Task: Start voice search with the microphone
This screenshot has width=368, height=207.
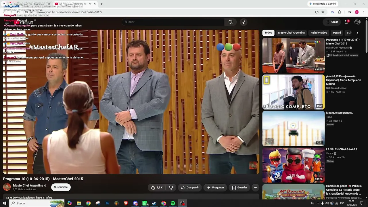Action: [244, 22]
